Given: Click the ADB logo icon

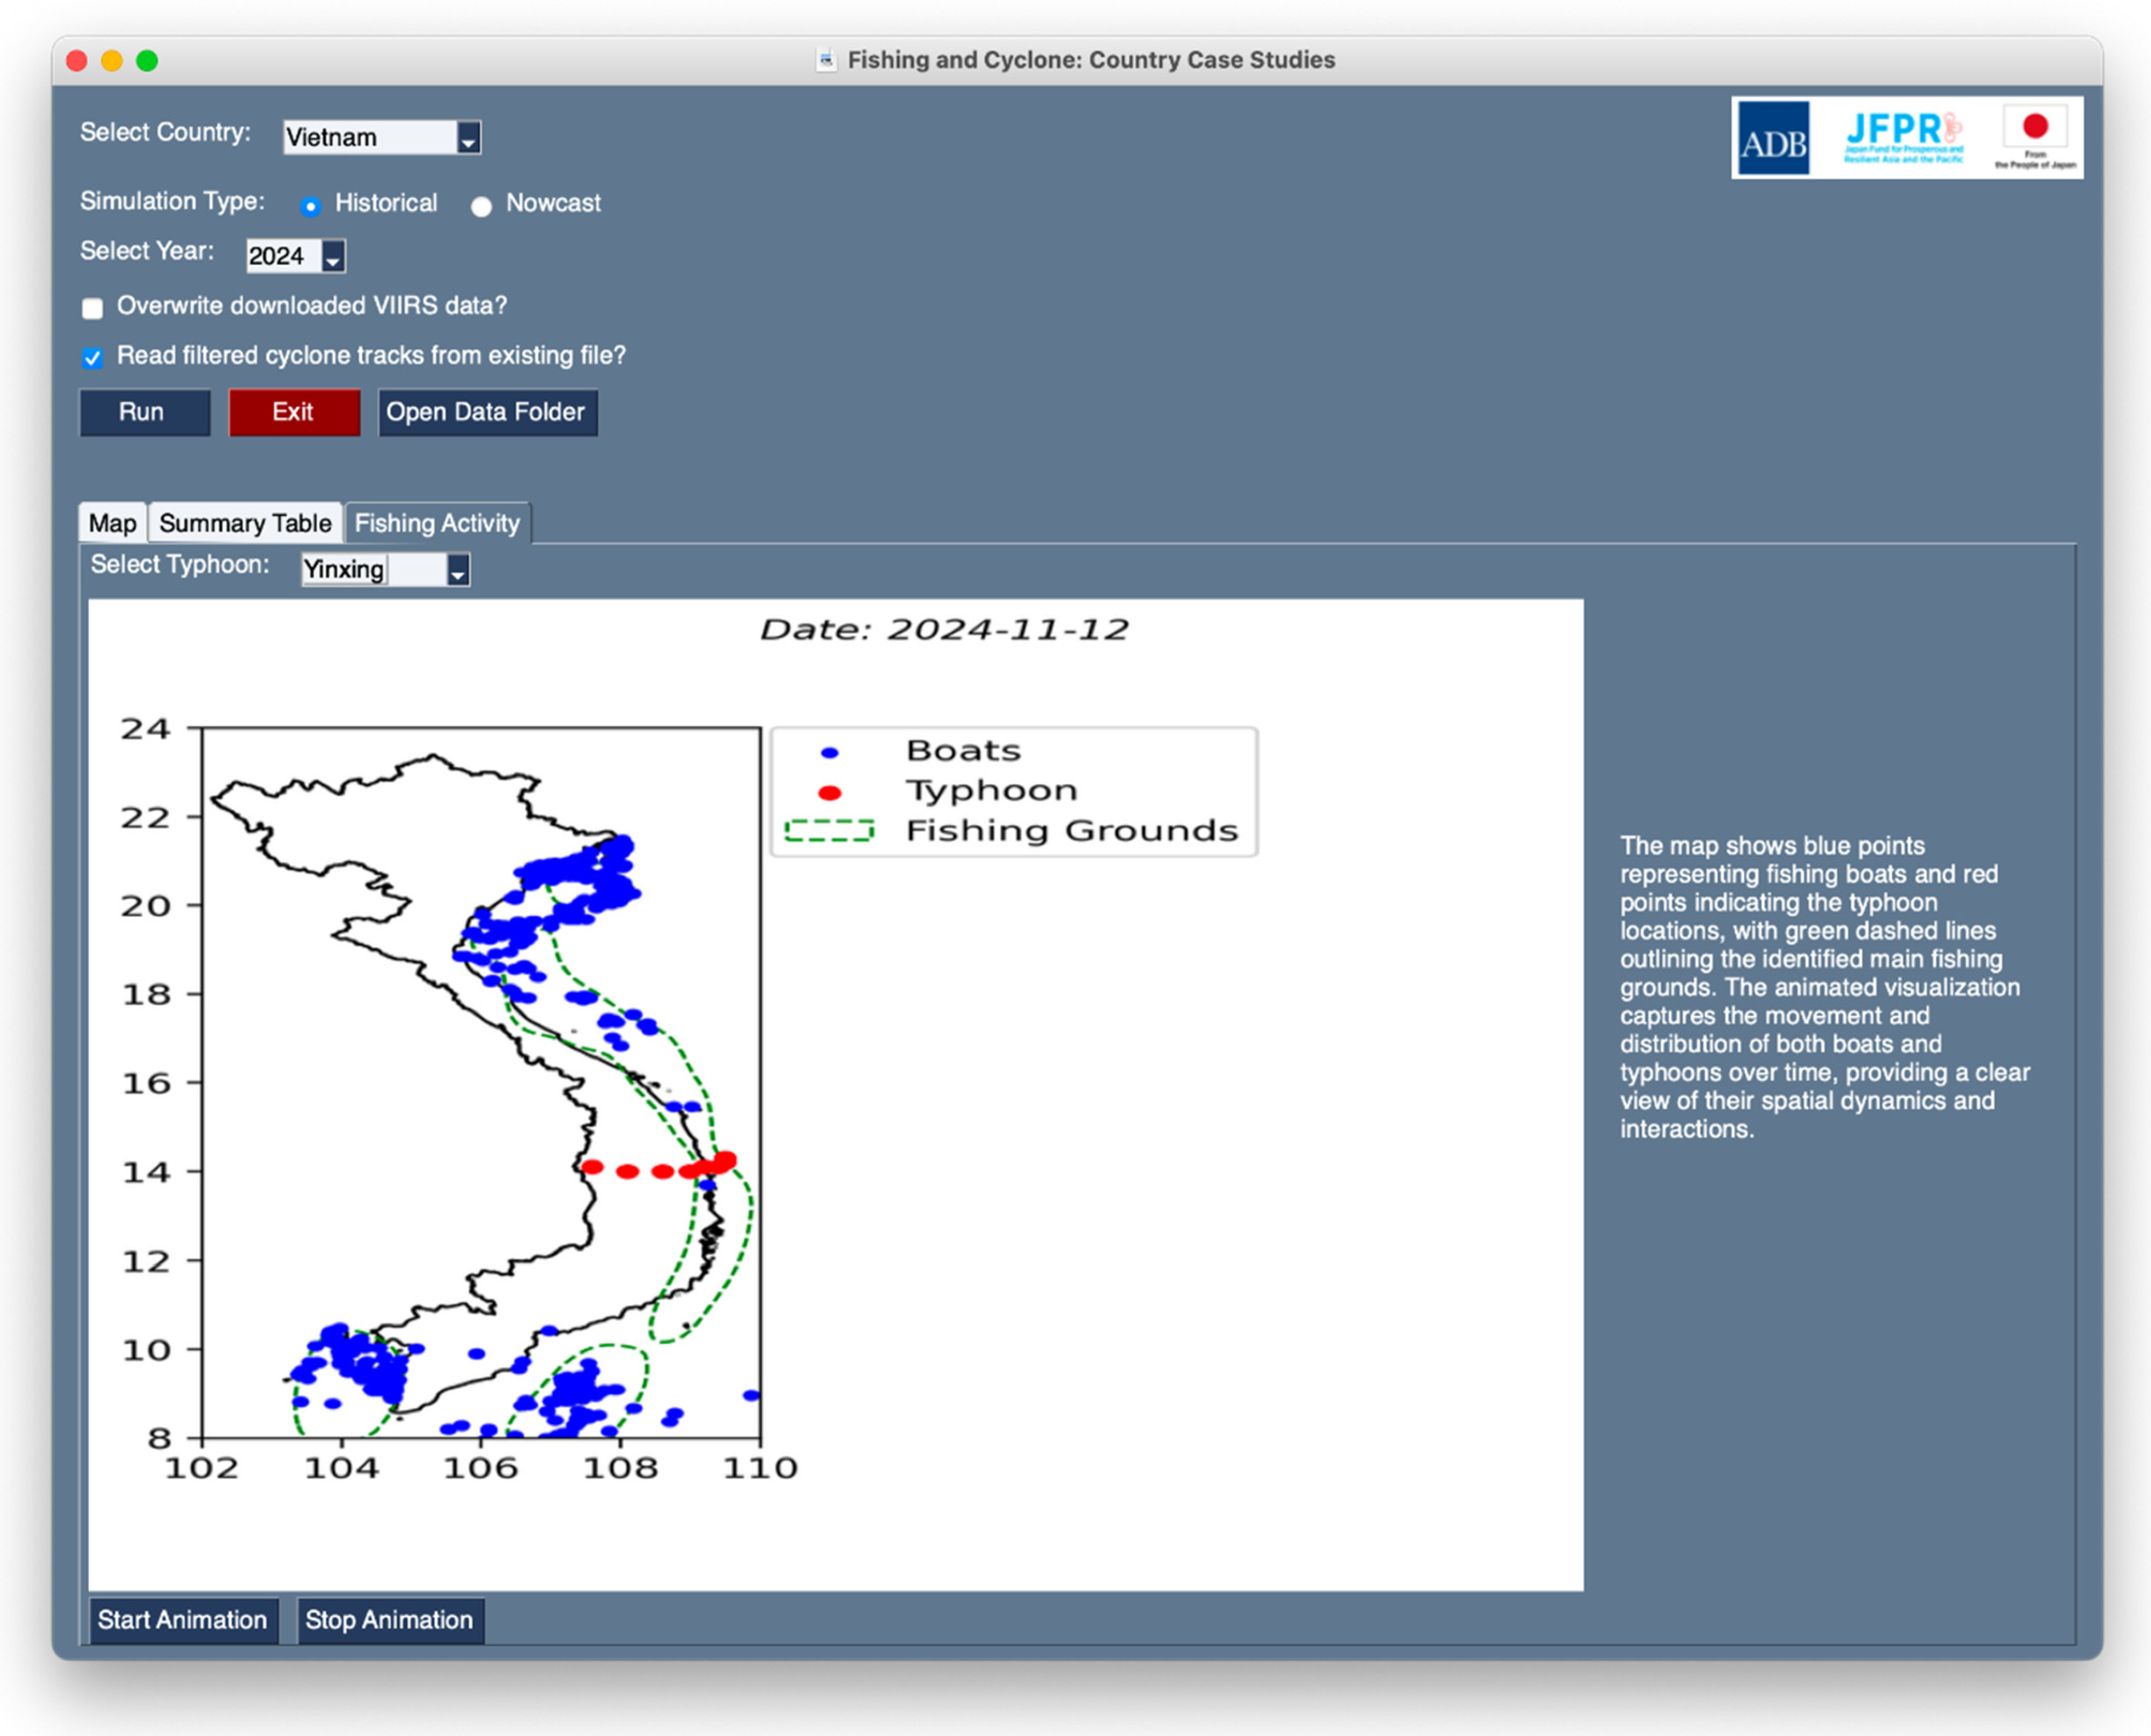Looking at the screenshot, I should tap(1773, 139).
